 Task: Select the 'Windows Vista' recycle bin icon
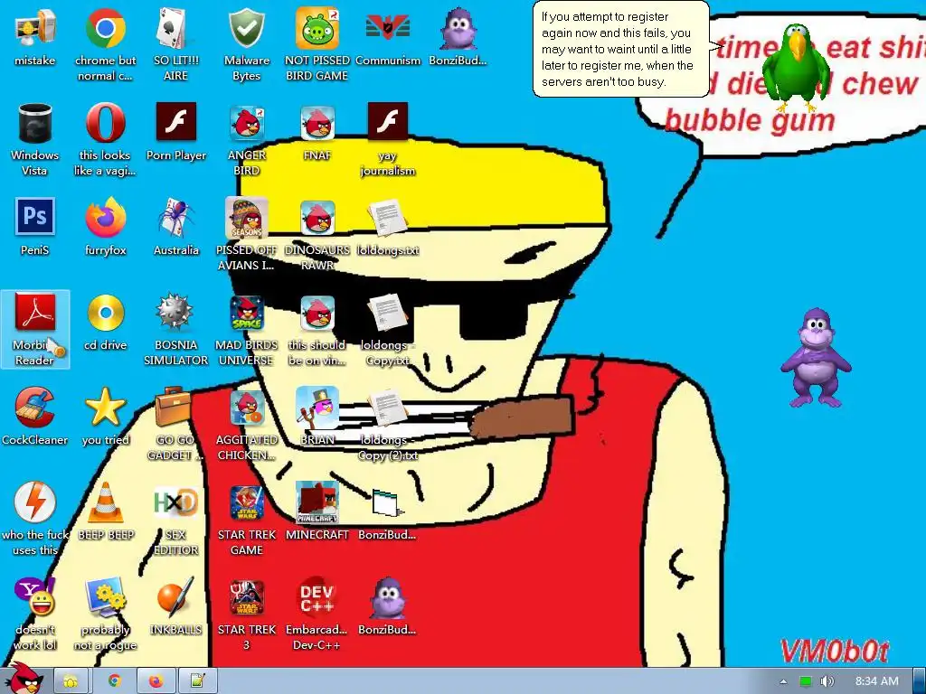tap(35, 139)
